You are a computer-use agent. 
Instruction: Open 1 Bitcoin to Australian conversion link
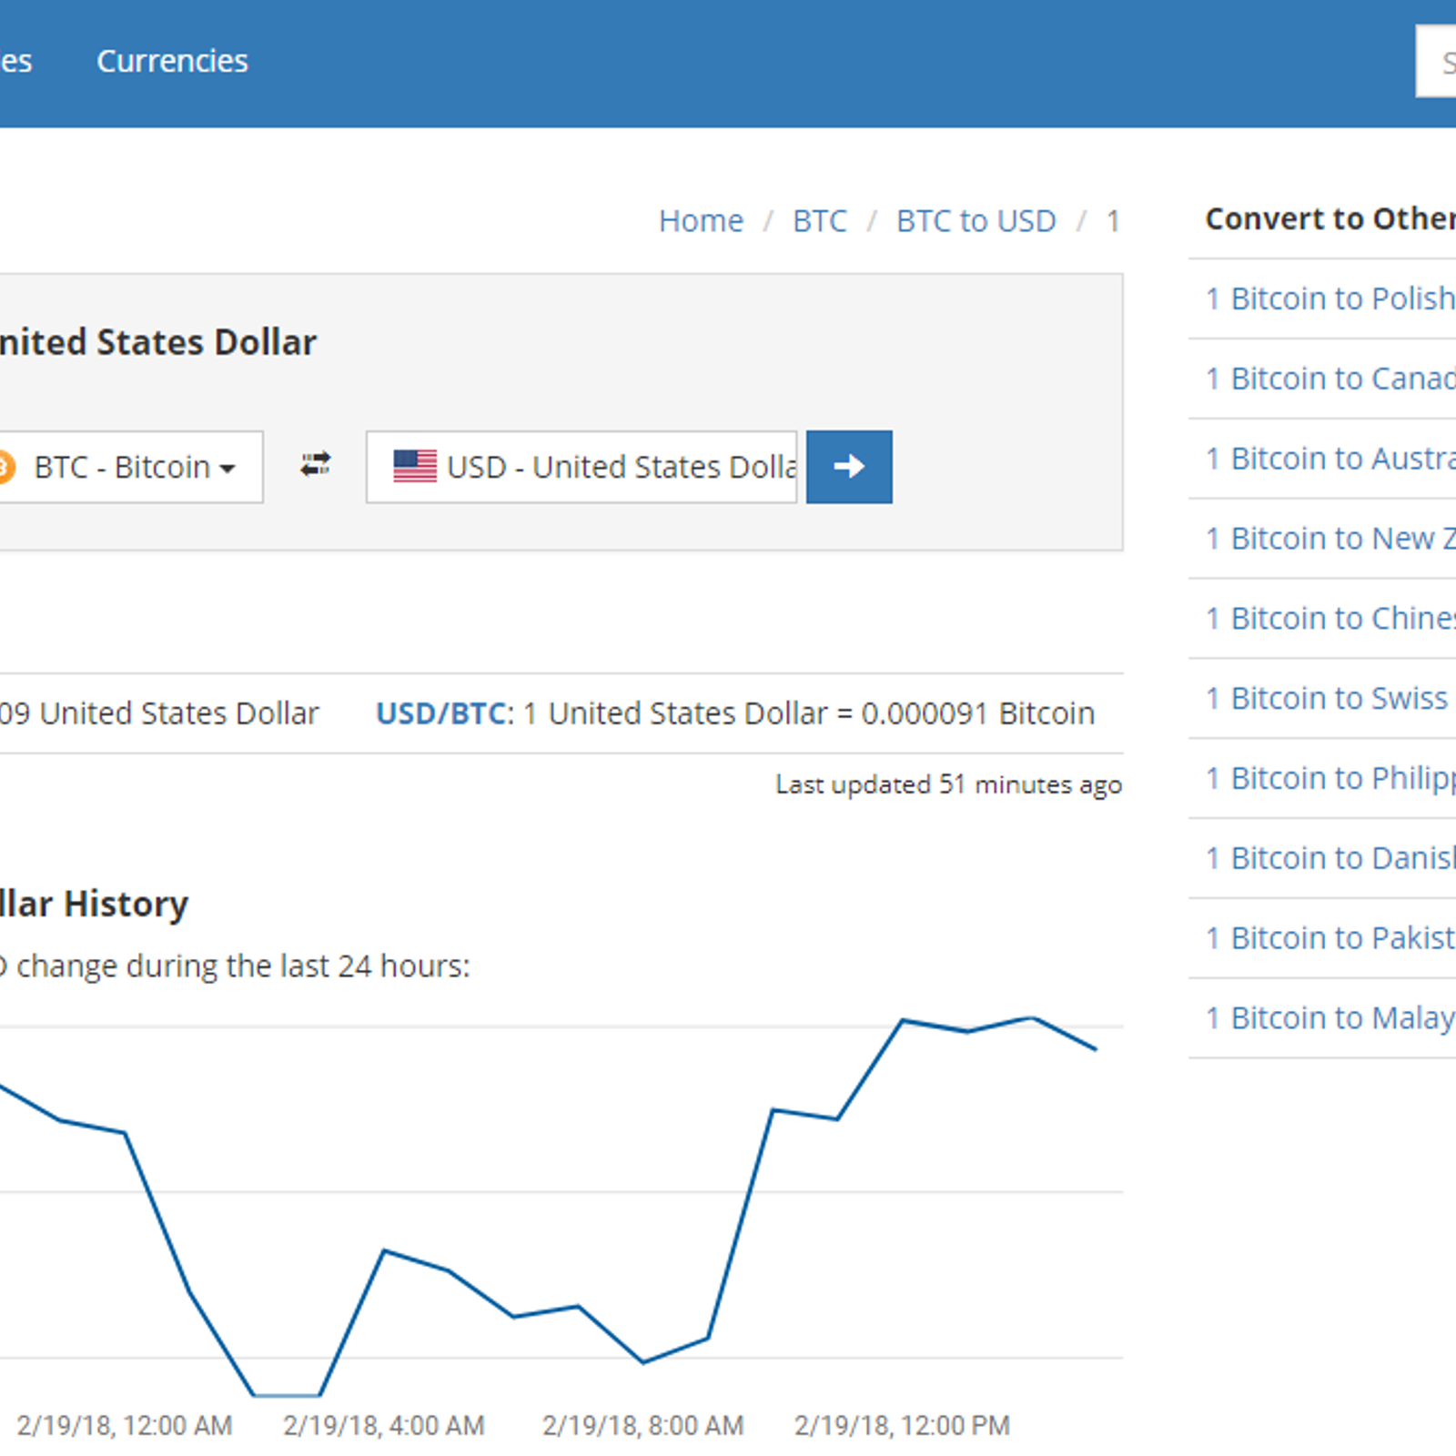(1330, 459)
